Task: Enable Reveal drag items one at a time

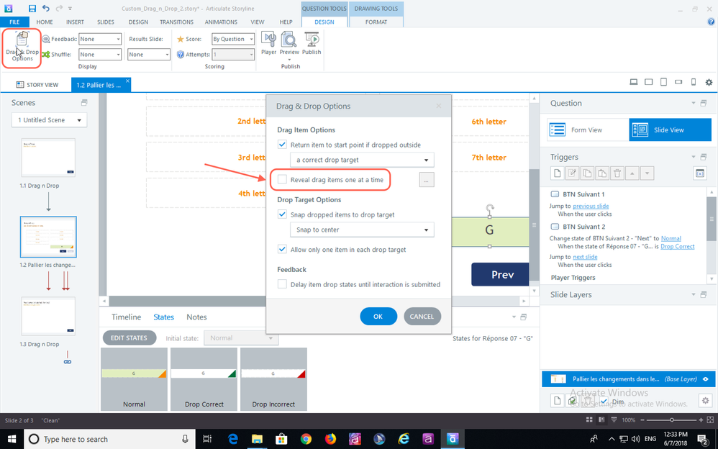Action: 282,180
